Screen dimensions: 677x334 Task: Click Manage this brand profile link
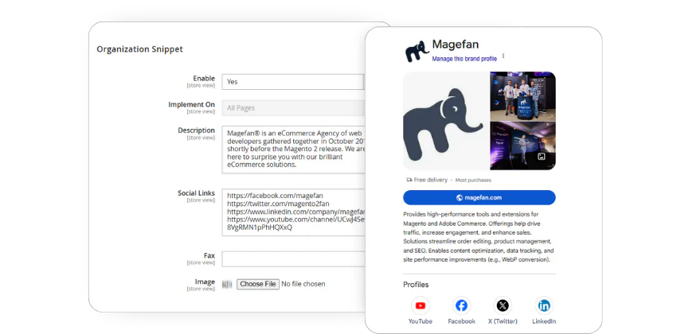click(x=464, y=59)
